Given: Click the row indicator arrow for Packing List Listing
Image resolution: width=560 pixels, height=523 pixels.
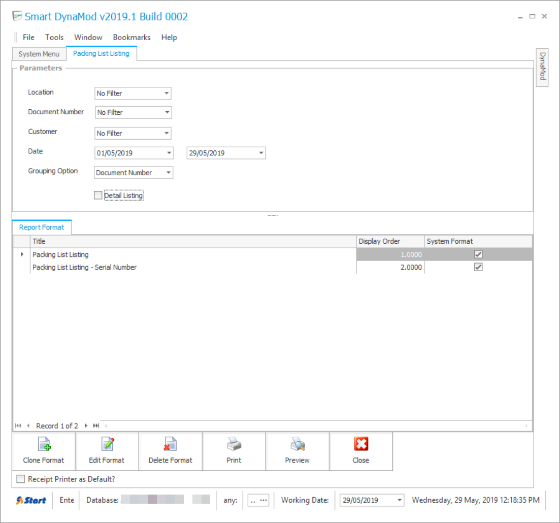Looking at the screenshot, I should 22,254.
